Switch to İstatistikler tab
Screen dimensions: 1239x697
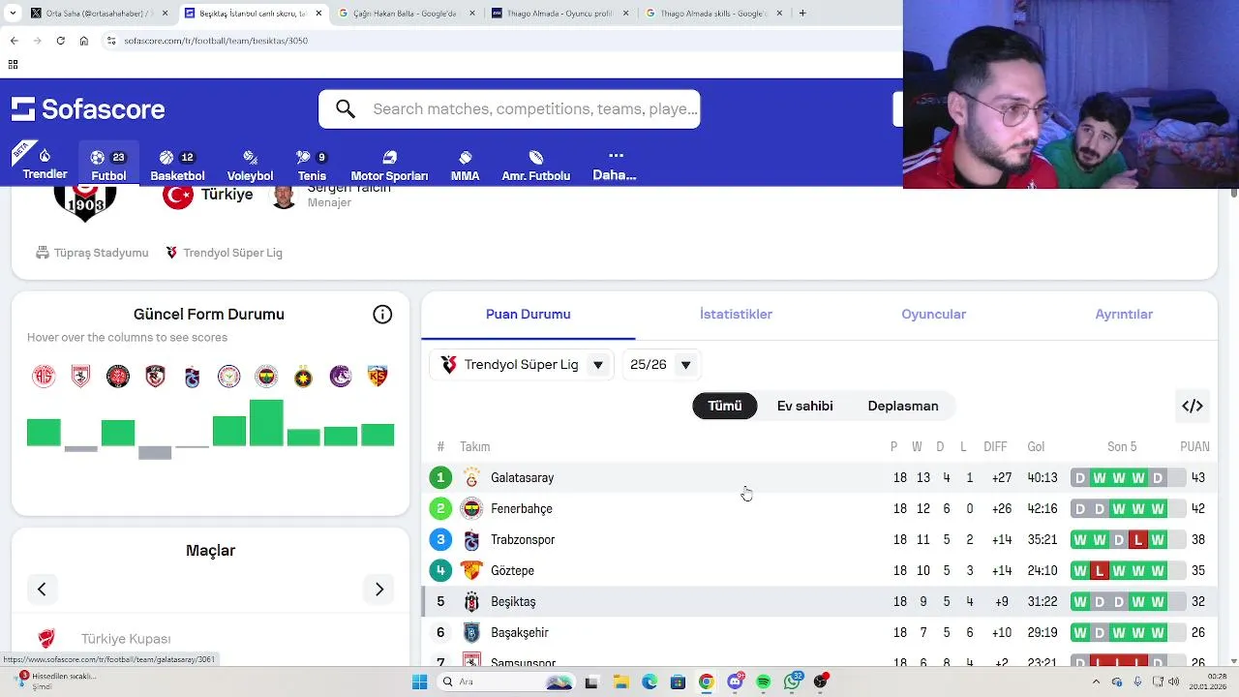736,315
